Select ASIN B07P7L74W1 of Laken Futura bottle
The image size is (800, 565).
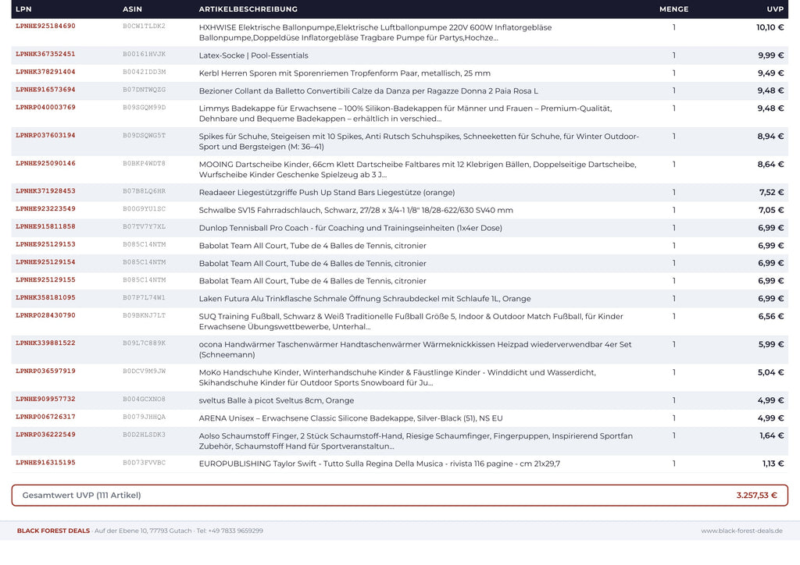pyautogui.click(x=144, y=297)
